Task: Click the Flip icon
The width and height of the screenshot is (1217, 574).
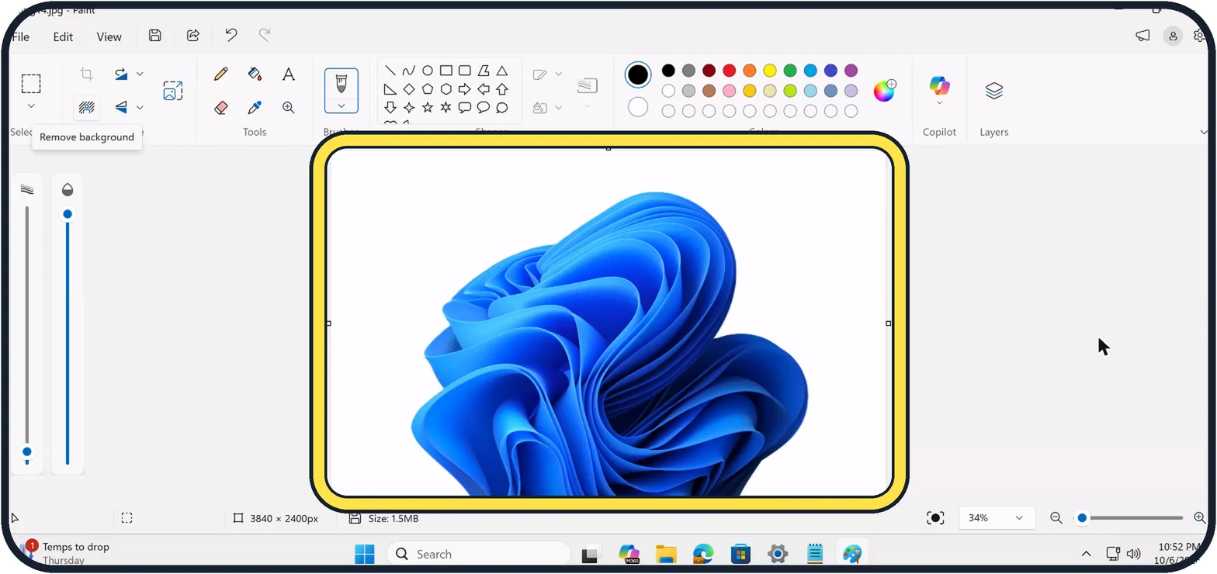Action: tap(121, 107)
